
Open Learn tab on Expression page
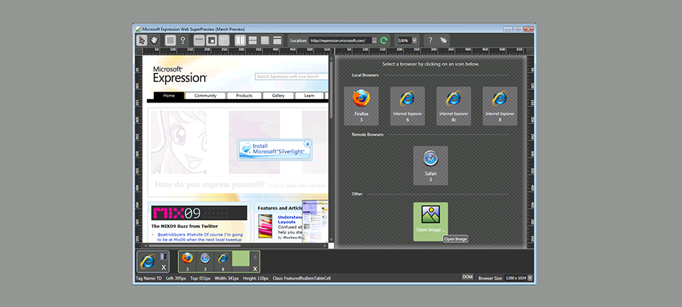pyautogui.click(x=309, y=95)
